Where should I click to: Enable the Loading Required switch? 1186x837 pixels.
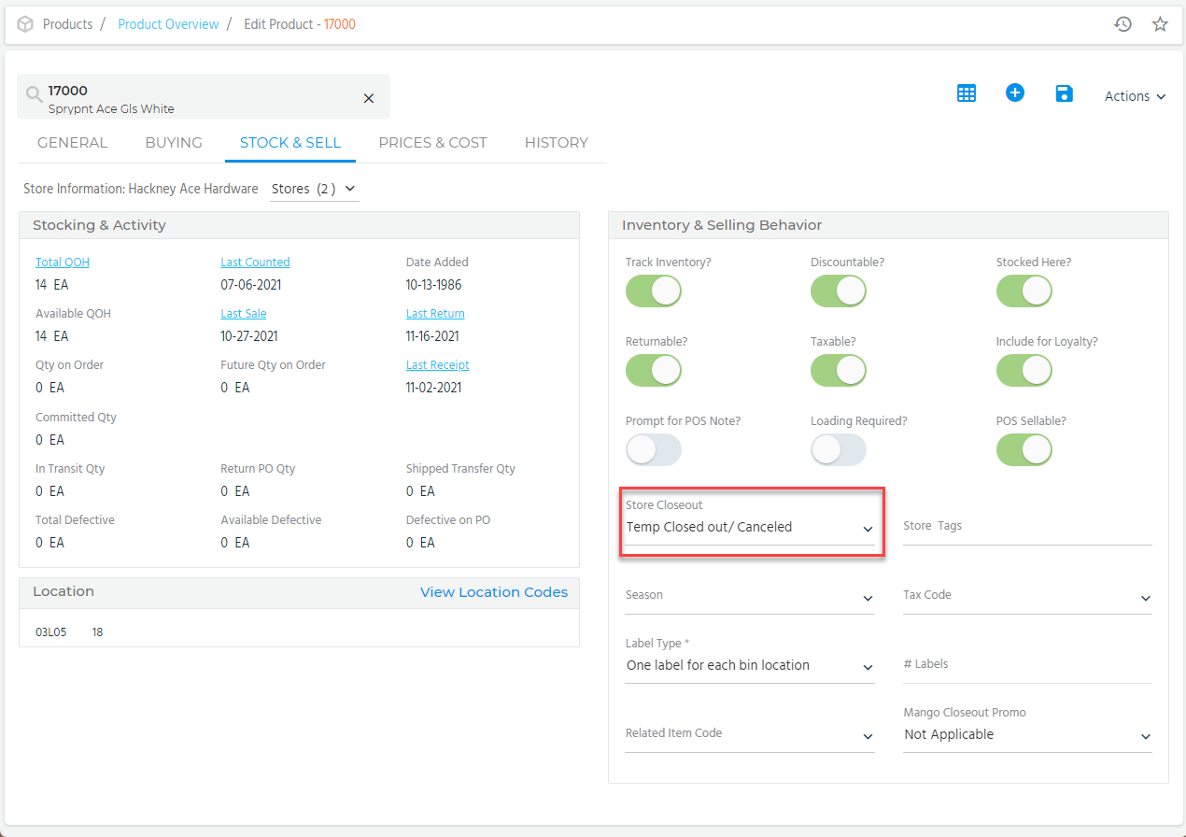tap(839, 450)
